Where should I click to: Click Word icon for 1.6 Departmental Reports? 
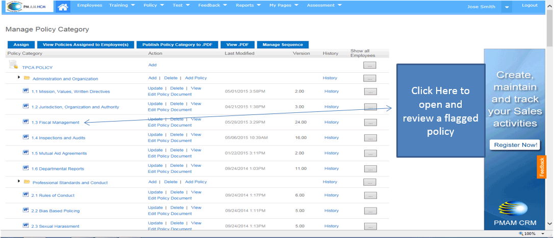[x=26, y=168]
